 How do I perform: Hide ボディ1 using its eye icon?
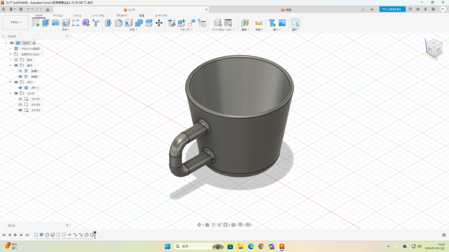(20, 88)
